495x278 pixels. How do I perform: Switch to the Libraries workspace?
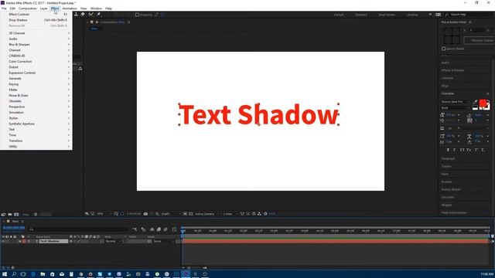point(412,15)
